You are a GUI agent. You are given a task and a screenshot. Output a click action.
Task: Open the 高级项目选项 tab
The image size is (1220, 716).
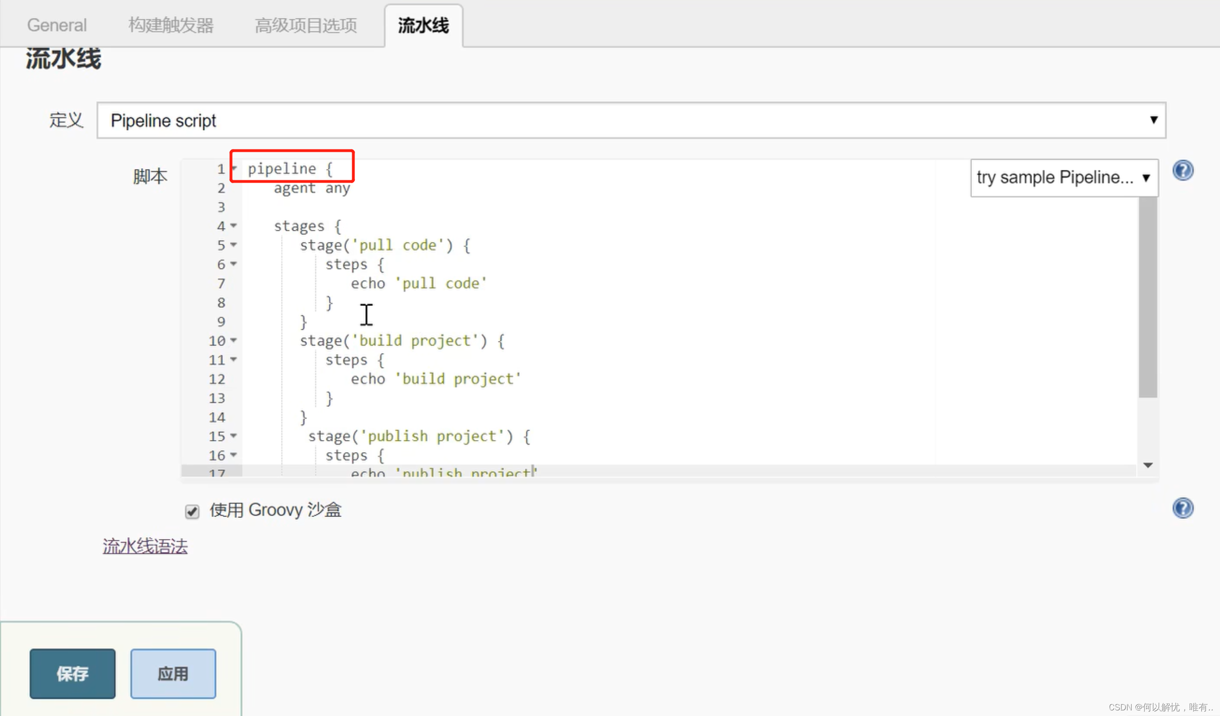tap(306, 25)
